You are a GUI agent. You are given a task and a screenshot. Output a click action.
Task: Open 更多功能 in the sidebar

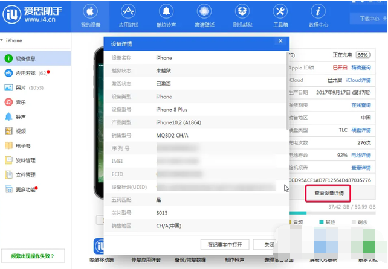coord(25,189)
